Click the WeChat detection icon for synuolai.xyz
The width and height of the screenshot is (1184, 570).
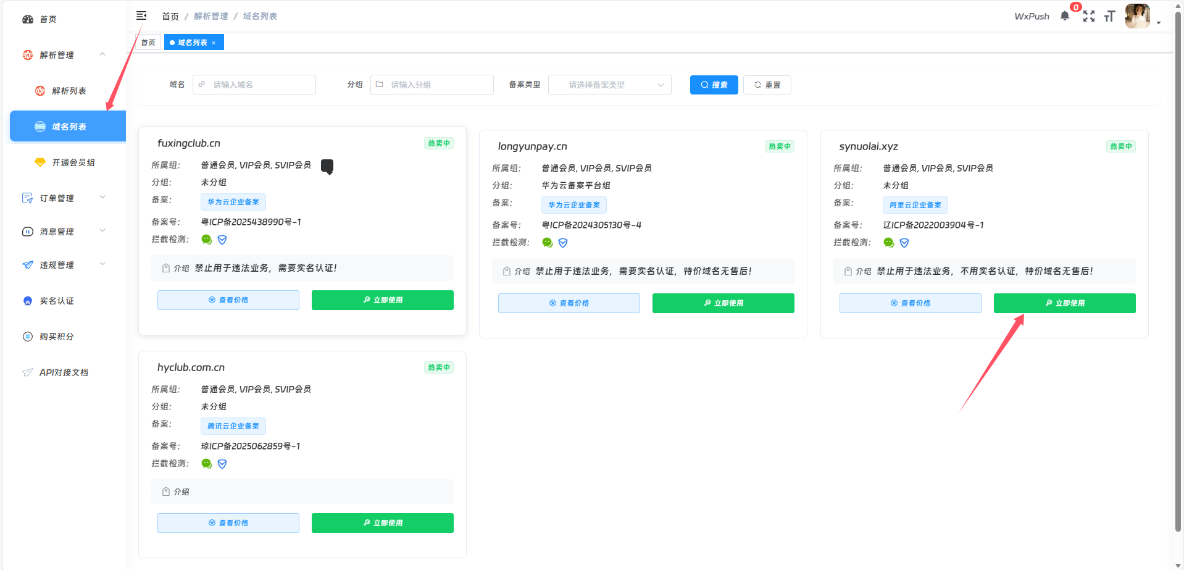(x=889, y=243)
